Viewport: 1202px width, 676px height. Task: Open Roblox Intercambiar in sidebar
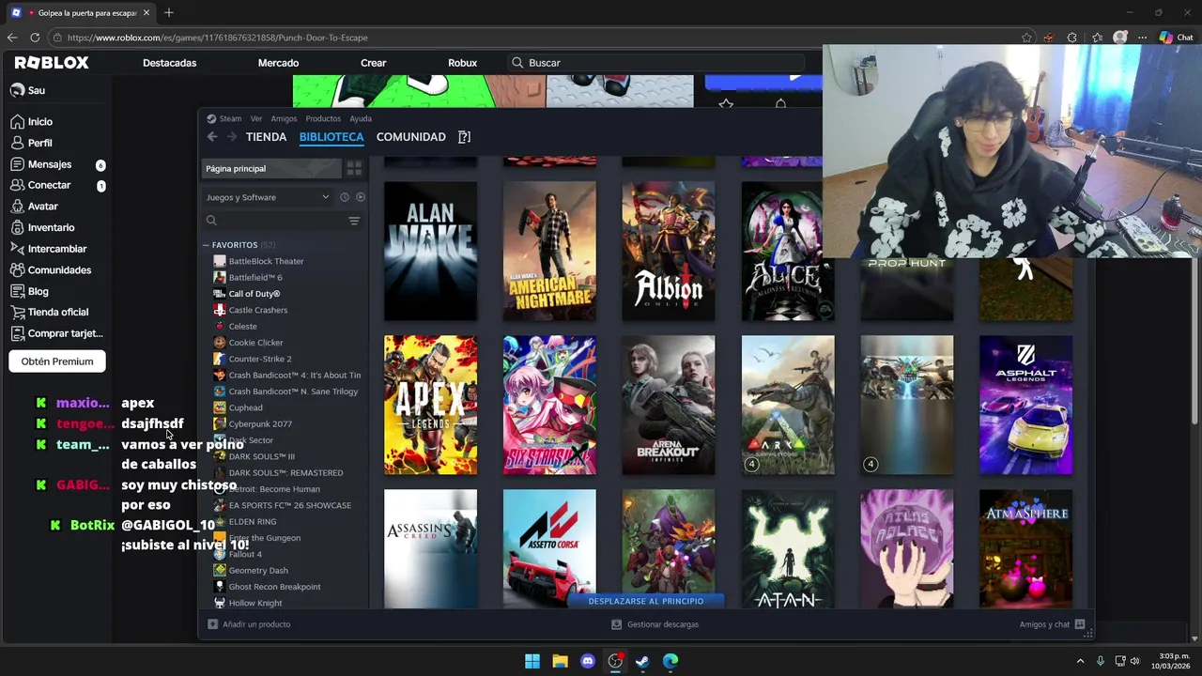[x=48, y=249]
